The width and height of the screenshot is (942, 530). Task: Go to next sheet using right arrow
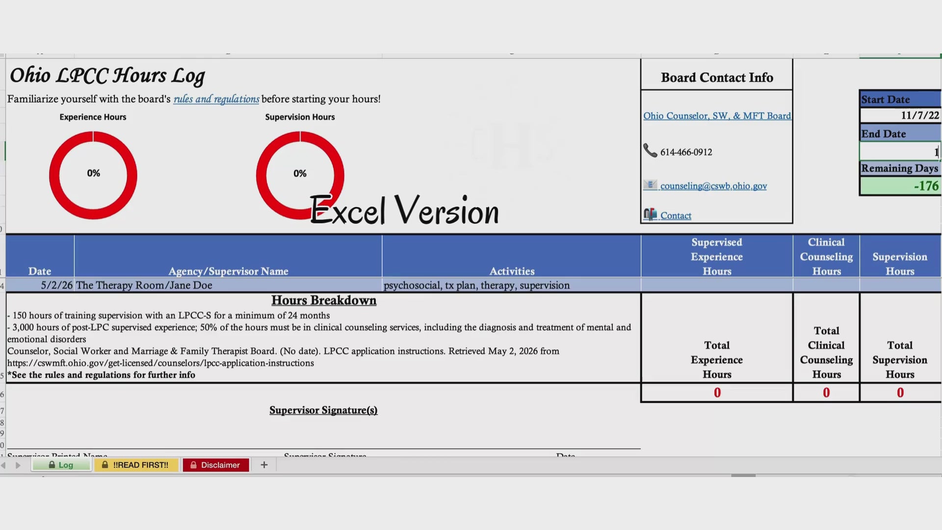coord(18,465)
